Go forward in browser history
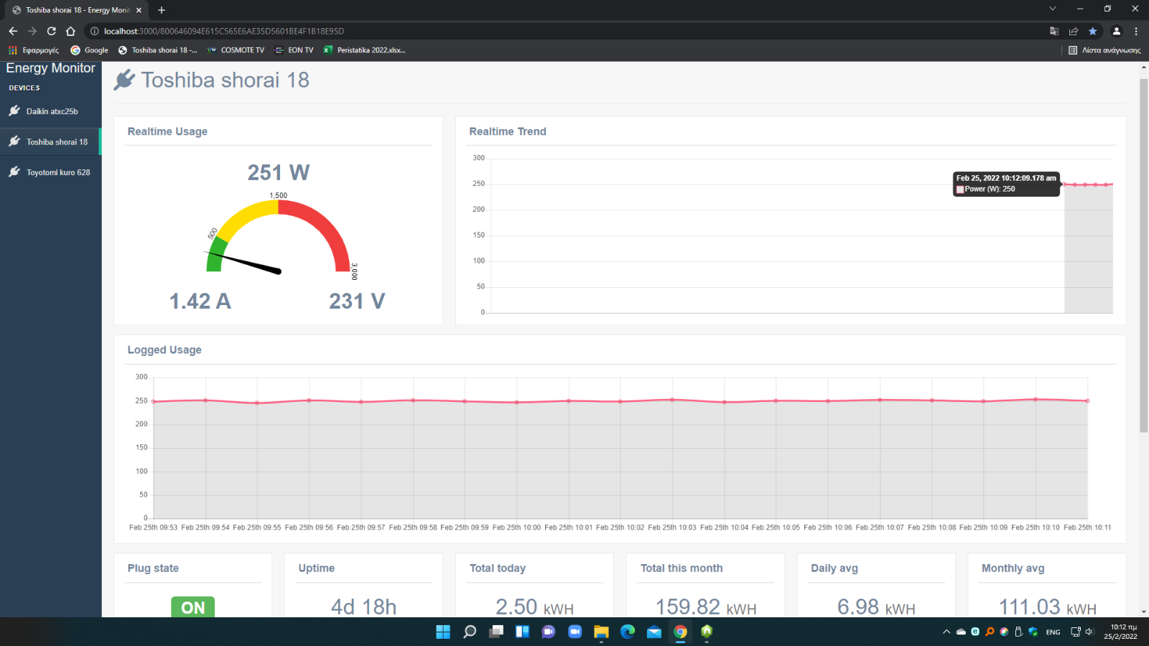Viewport: 1149px width, 646px height. 32,31
